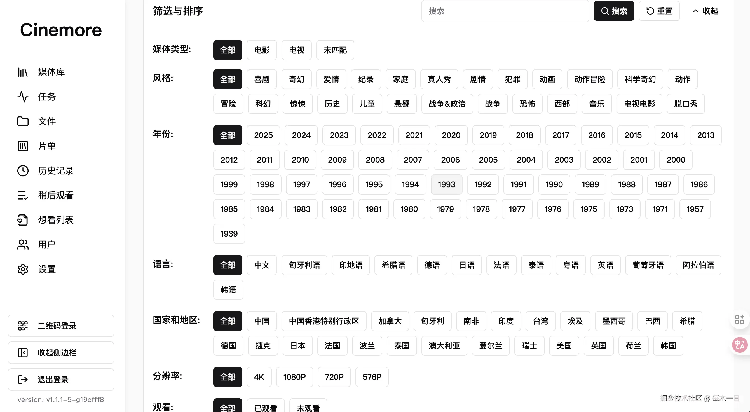Select 电影 media type filter

point(261,50)
